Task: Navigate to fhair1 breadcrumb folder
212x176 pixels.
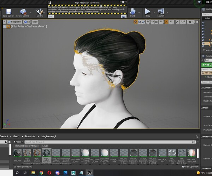Action: click(16, 137)
